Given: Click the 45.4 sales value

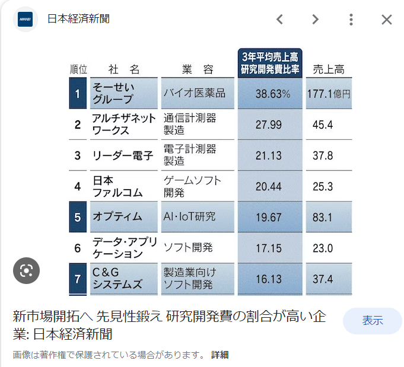Looking at the screenshot, I should point(323,125).
